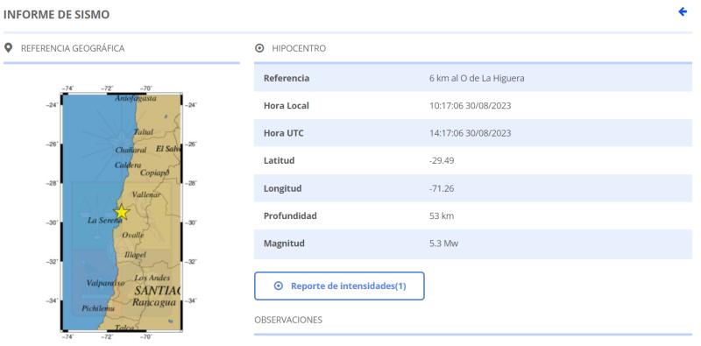Select the Profundidad label
Image resolution: width=701 pixels, height=346 pixels.
(290, 215)
